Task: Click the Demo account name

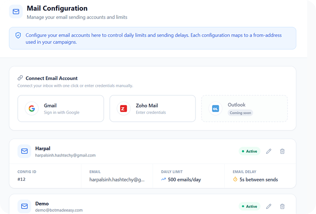Action: (x=42, y=204)
